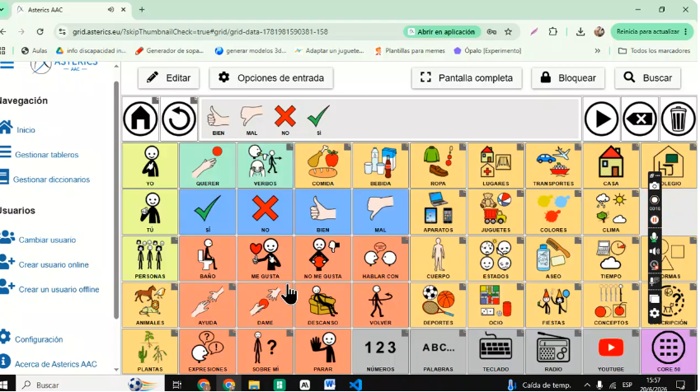Click the circular back arrow cell
Viewport: 700px width, 392px height.
[179, 119]
